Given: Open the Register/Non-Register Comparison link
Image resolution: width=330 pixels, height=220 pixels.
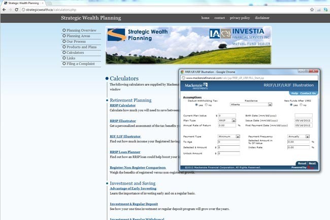Looking at the screenshot, I should pyautogui.click(x=138, y=168).
